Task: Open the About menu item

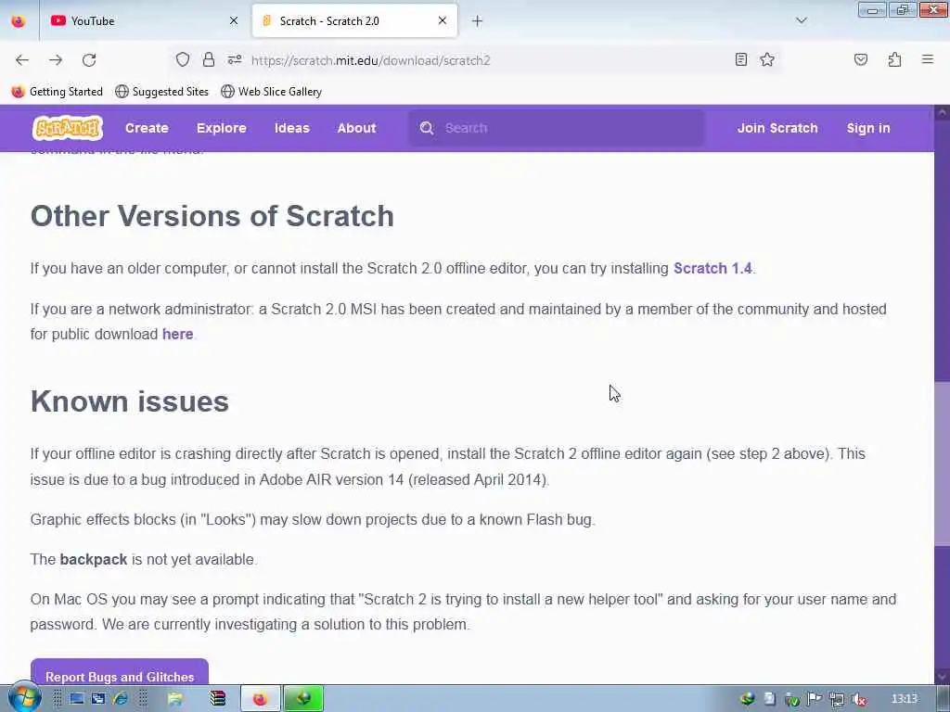Action: point(357,128)
